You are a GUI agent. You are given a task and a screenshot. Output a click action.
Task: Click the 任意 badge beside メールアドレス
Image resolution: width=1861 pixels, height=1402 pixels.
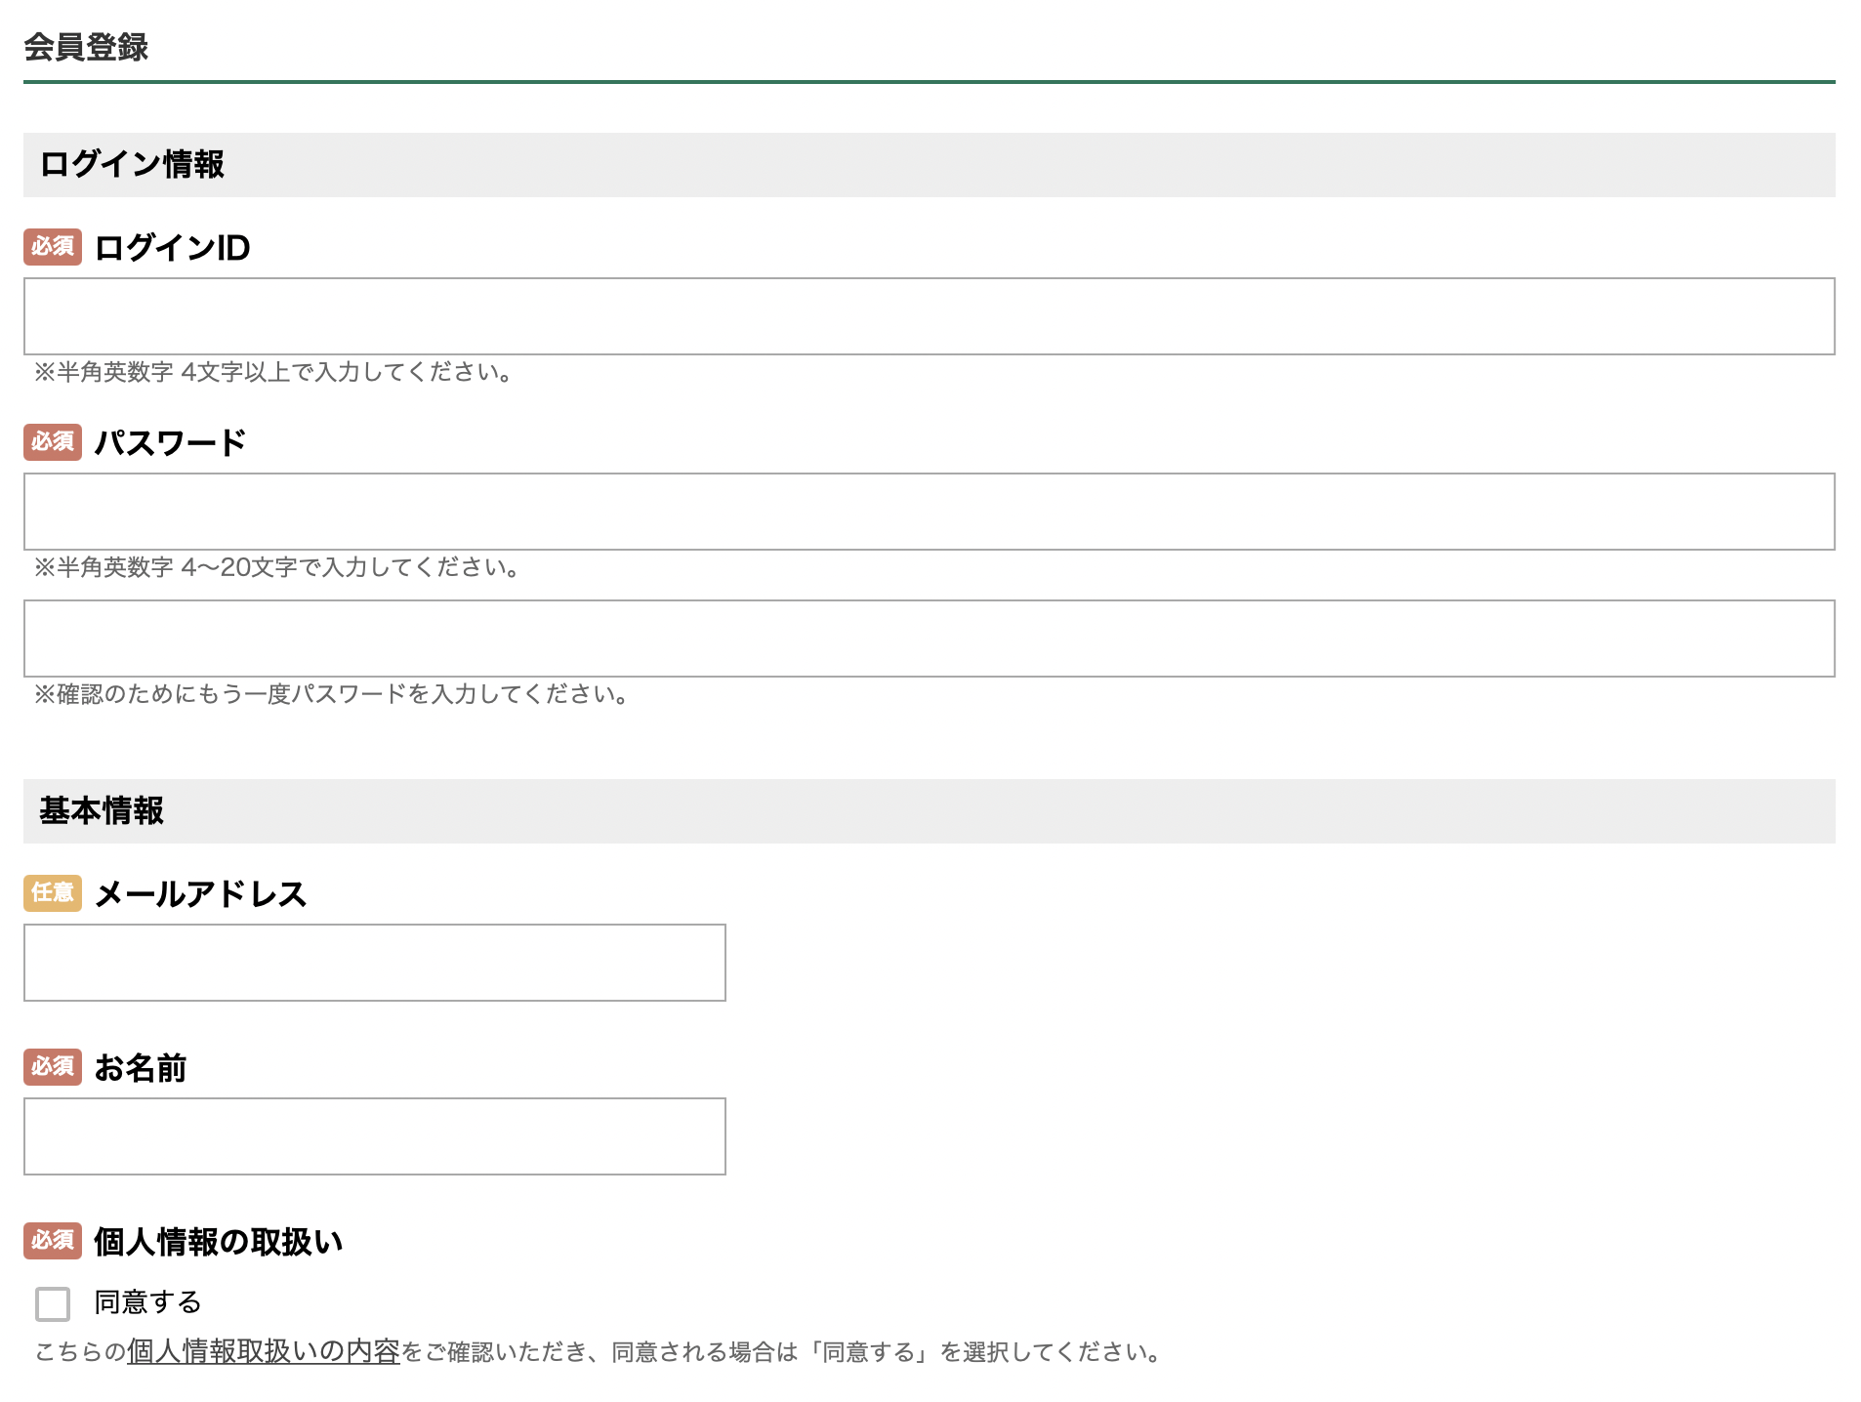coord(53,892)
